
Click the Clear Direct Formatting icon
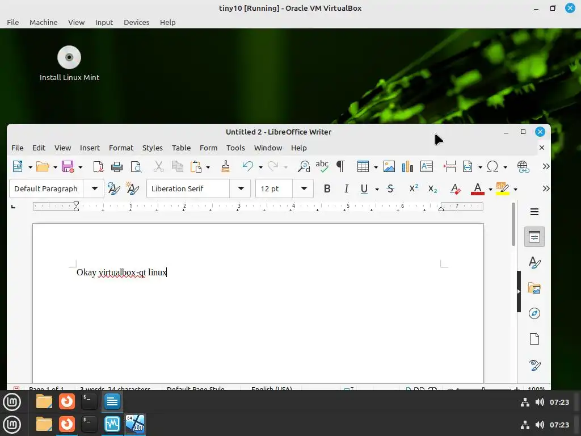[x=456, y=188]
